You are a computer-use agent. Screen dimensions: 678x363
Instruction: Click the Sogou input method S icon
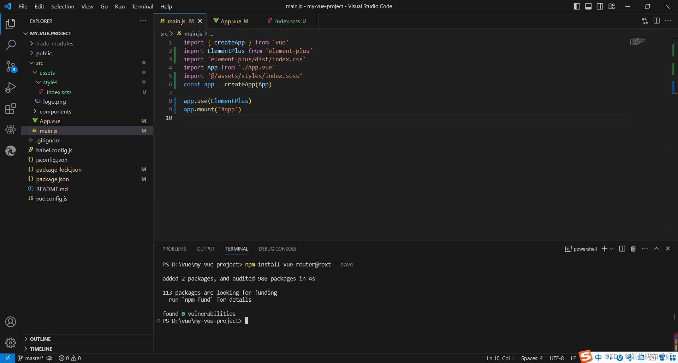(x=586, y=357)
